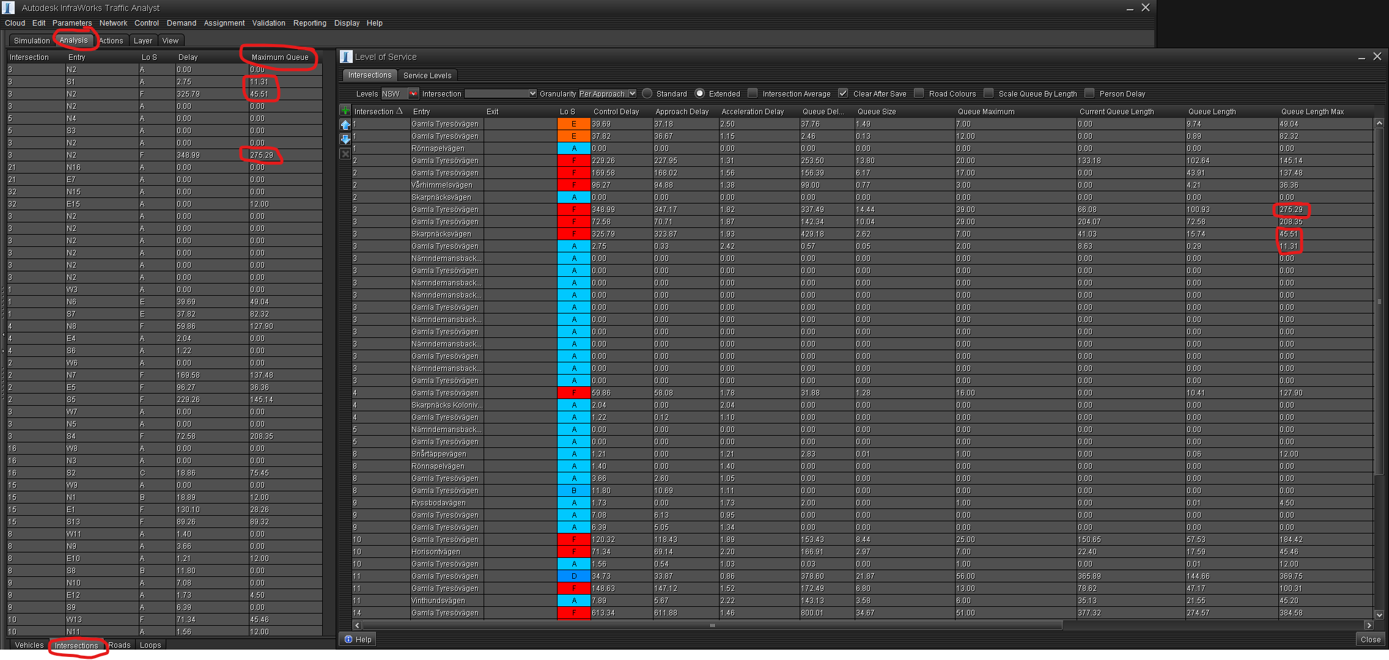Image resolution: width=1389 pixels, height=660 pixels.
Task: Click the info icon next to Help
Action: click(x=349, y=639)
